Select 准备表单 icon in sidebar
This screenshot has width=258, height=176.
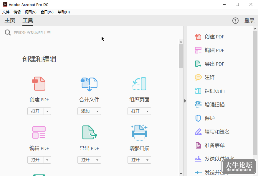point(198,145)
